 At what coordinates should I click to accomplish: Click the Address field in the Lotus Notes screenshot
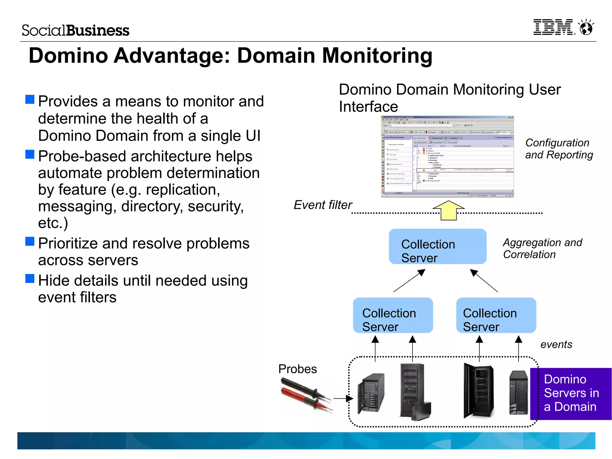[420, 126]
